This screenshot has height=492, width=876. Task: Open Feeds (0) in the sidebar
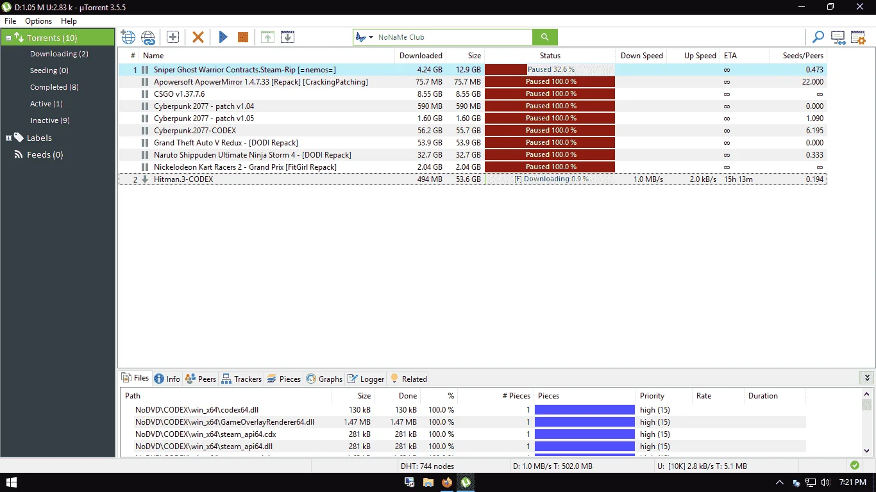tap(45, 154)
